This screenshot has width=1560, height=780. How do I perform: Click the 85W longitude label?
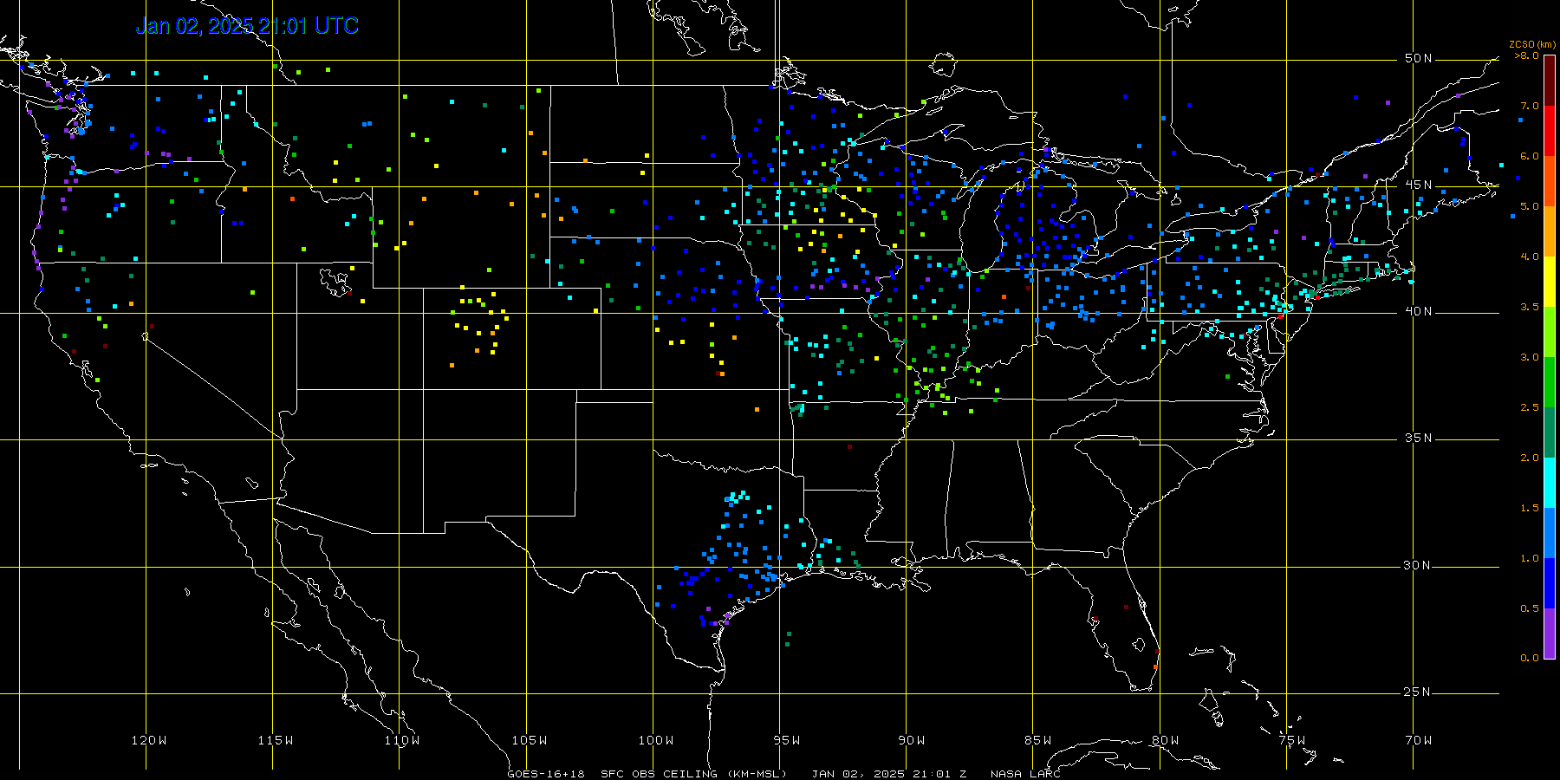(1038, 740)
